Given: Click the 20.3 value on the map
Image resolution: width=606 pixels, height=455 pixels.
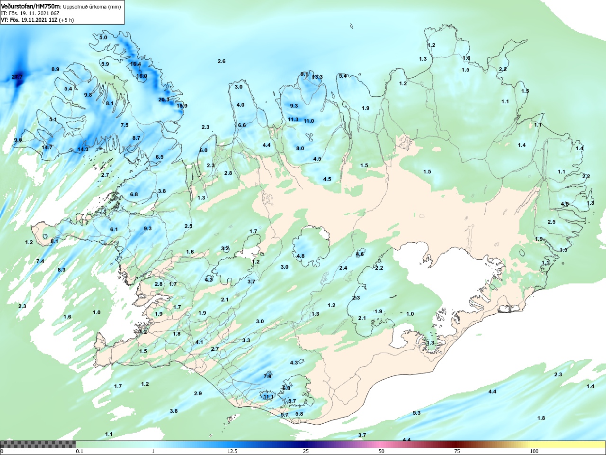Looking at the screenshot, I should pyautogui.click(x=164, y=100).
